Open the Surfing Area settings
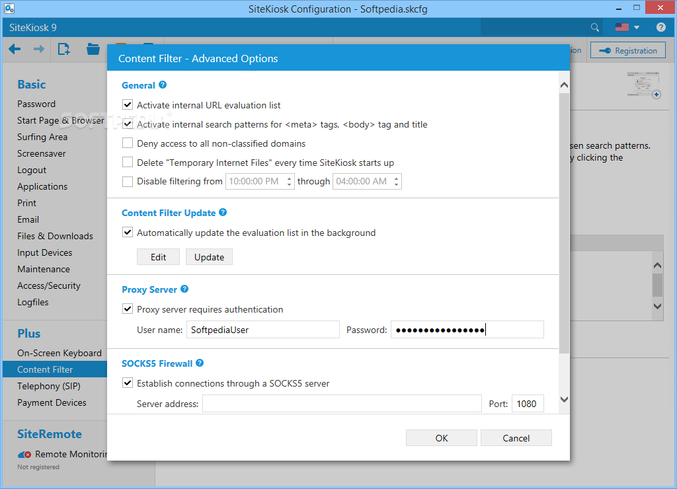This screenshot has height=489, width=677. 42,137
